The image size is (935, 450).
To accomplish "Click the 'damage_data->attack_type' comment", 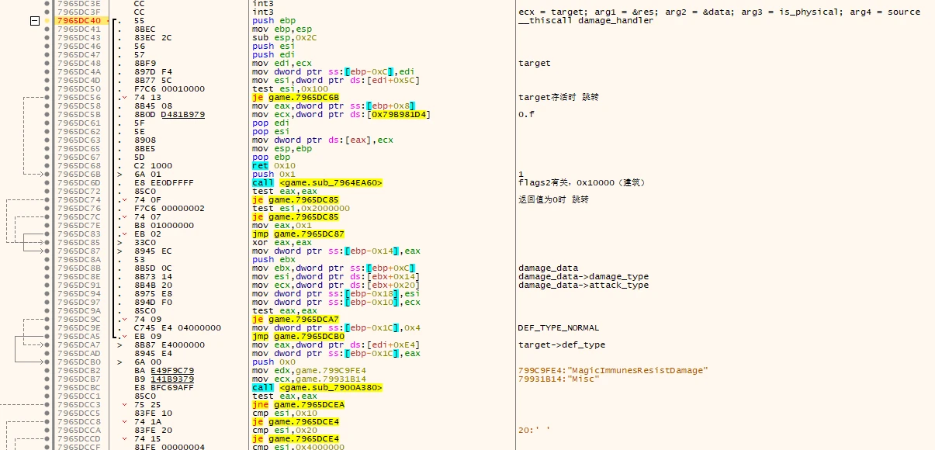I will (x=584, y=286).
